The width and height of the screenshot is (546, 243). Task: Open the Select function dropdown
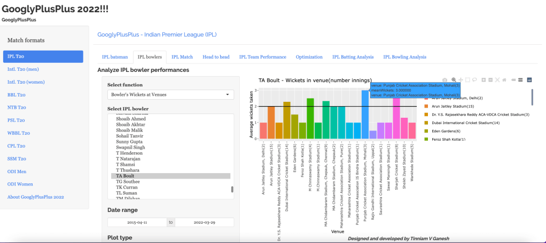click(x=170, y=94)
